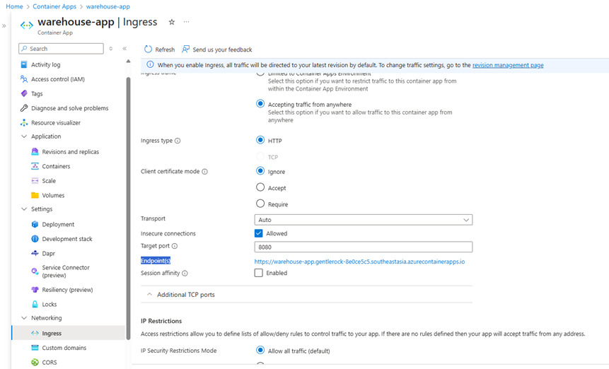The width and height of the screenshot is (609, 369).
Task: Click the Custom domains icon
Action: tap(35, 348)
